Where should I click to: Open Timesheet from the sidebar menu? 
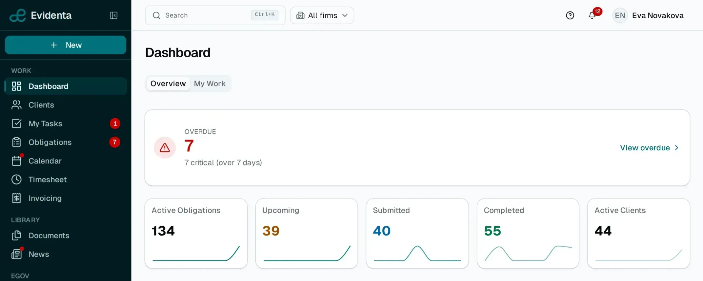pyautogui.click(x=66, y=179)
